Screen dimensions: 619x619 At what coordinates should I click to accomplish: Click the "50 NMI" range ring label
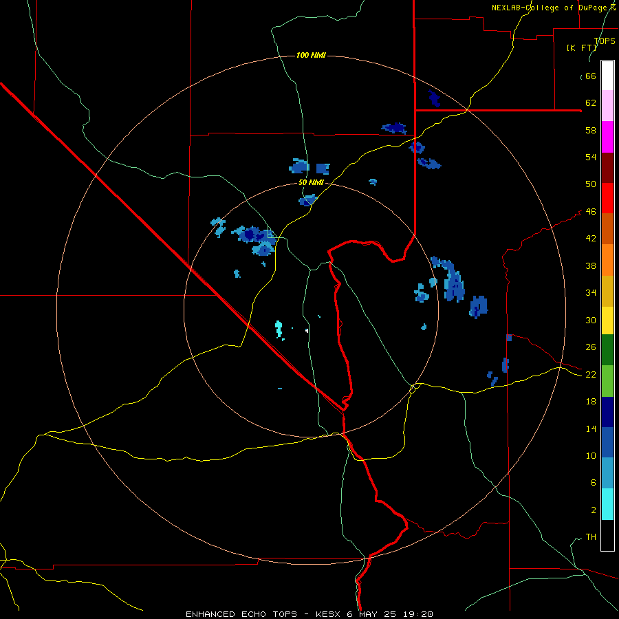(311, 182)
